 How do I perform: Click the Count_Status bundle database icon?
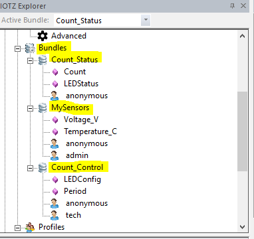[43, 60]
